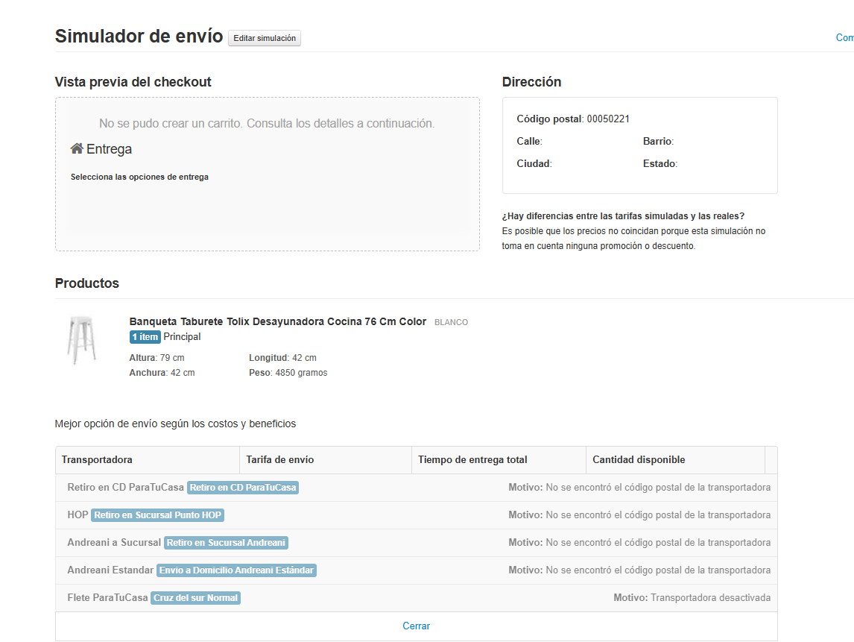854x642 pixels.
Task: Select the Retiro en Sucursal Andreani tag
Action: [x=226, y=543]
